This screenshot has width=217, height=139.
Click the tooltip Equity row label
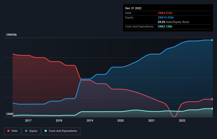(129, 17)
